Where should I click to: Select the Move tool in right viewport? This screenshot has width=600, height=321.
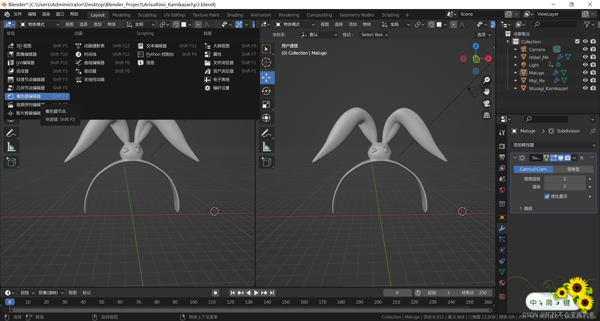click(x=267, y=77)
